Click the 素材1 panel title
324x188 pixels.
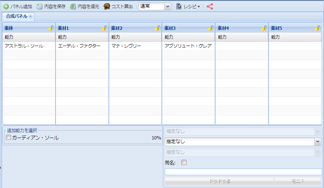click(x=63, y=28)
